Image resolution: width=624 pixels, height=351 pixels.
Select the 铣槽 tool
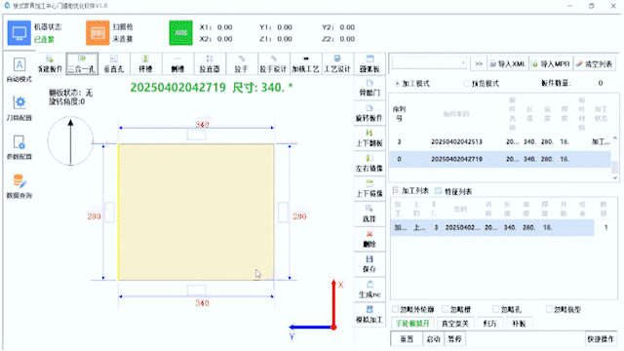click(145, 63)
